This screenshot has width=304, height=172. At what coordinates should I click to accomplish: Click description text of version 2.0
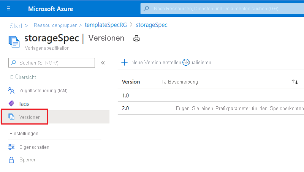click(240, 109)
